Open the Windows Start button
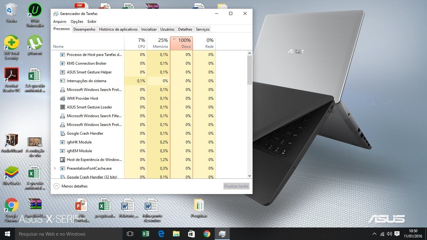This screenshot has width=427, height=240. click(8, 234)
